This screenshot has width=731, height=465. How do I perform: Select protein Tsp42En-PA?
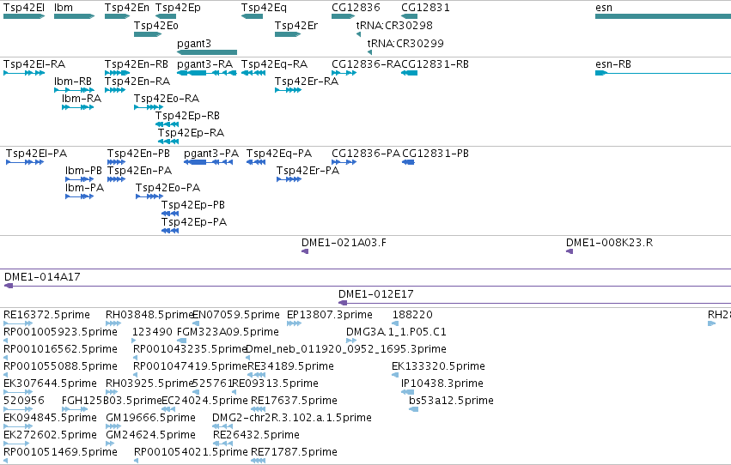coord(116,179)
